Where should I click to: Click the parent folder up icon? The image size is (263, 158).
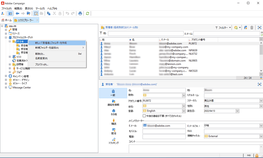[29, 14]
